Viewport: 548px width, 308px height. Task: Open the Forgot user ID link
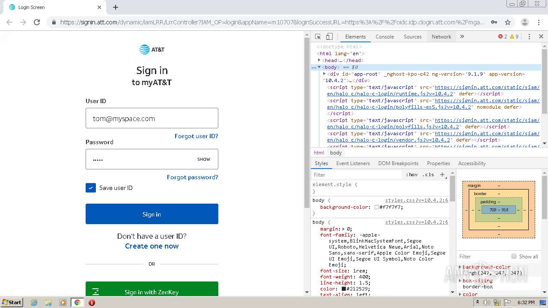point(196,136)
